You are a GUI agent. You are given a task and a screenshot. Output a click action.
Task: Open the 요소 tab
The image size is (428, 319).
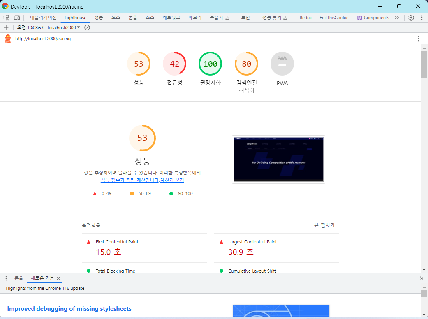coord(116,18)
